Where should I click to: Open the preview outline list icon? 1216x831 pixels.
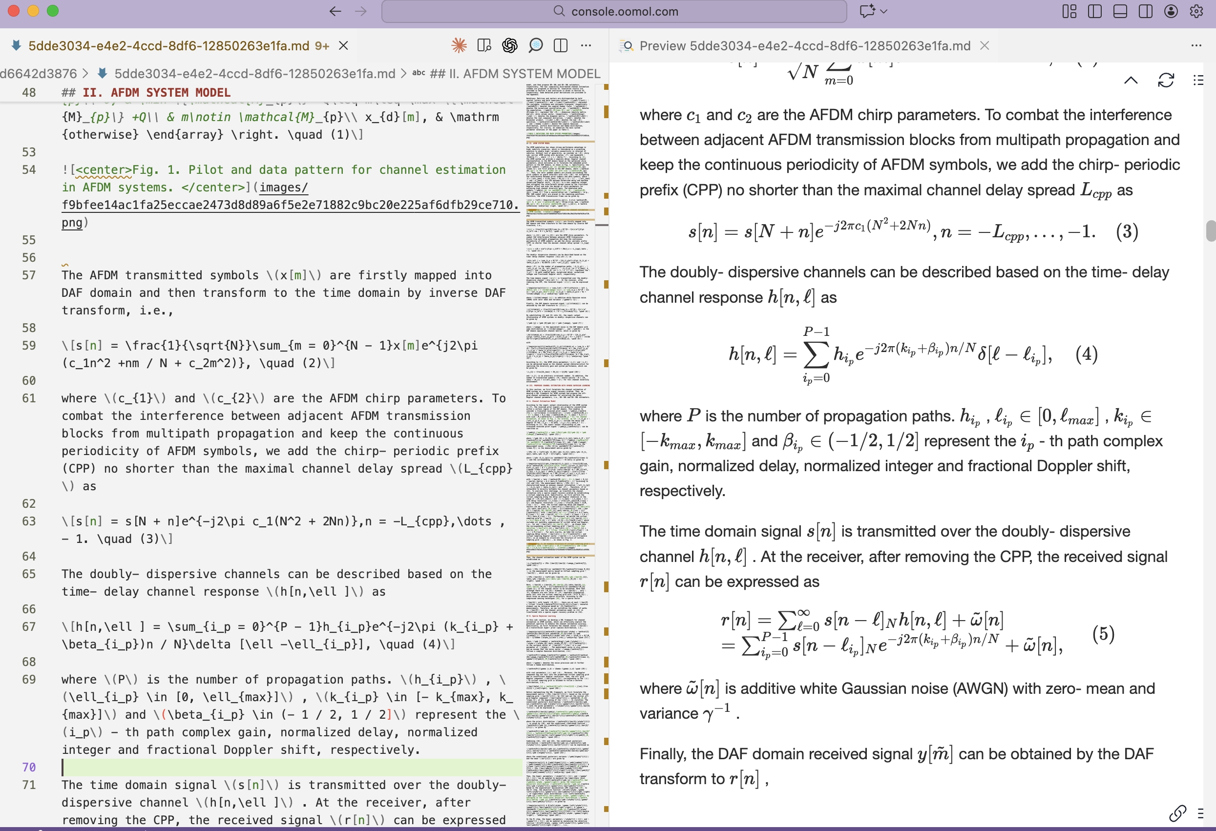point(1197,80)
